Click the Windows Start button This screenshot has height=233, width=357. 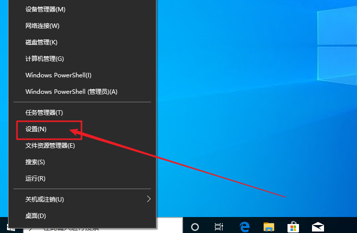click(11, 228)
